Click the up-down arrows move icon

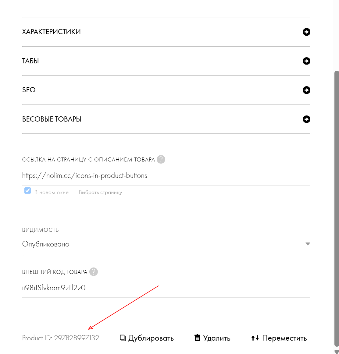tap(255, 338)
